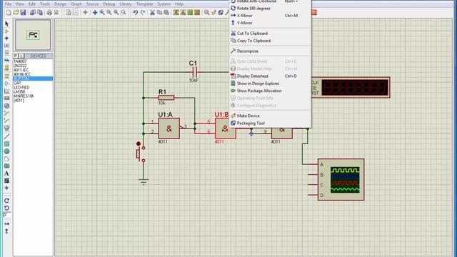Click the R1 resistor on the schematic

point(166,98)
